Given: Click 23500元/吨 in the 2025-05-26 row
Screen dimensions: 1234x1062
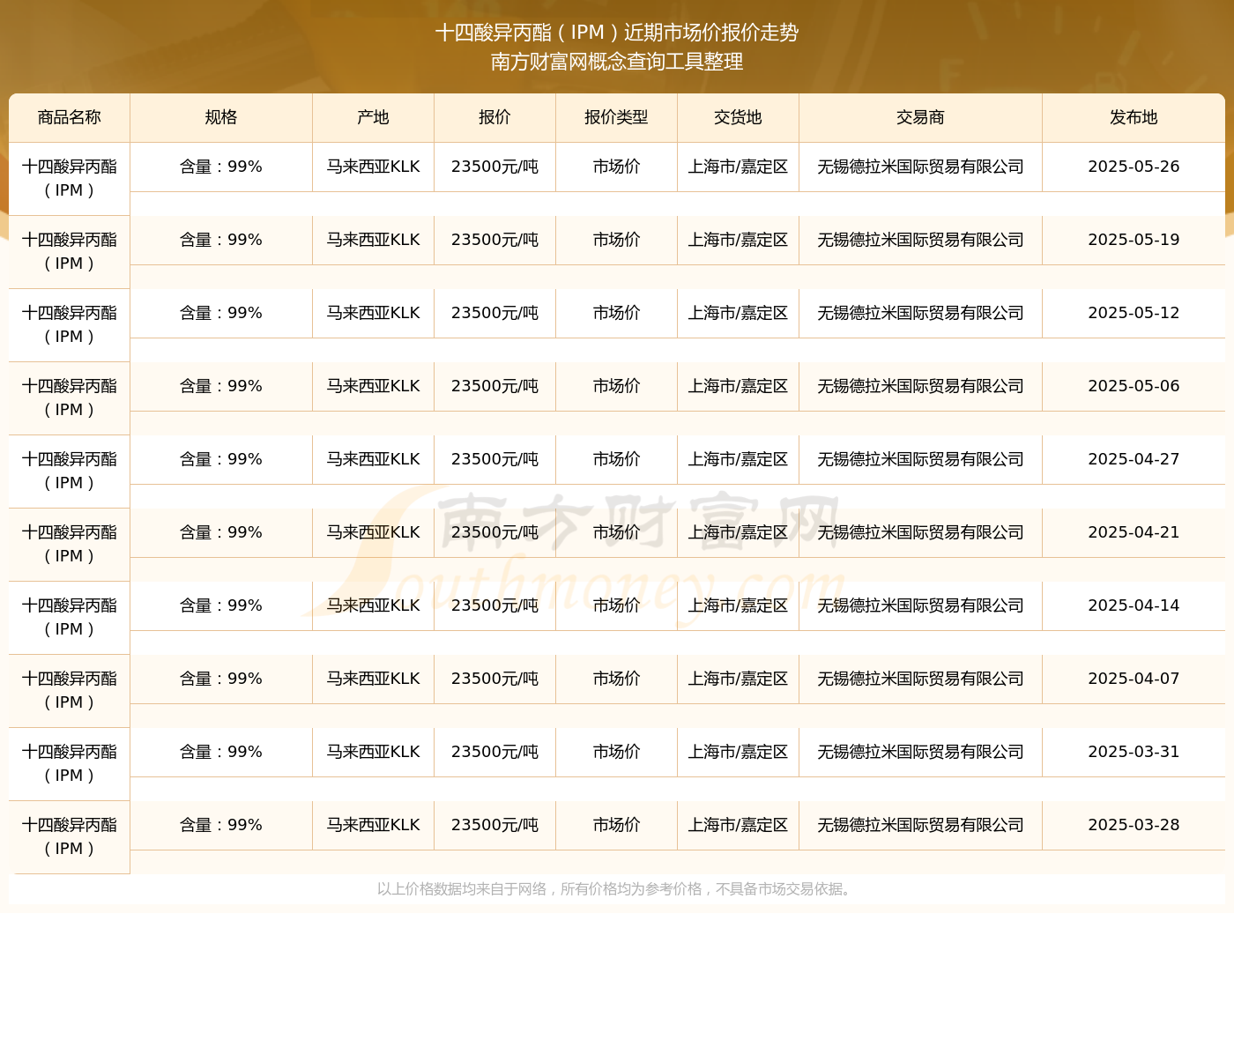Looking at the screenshot, I should click(x=494, y=167).
